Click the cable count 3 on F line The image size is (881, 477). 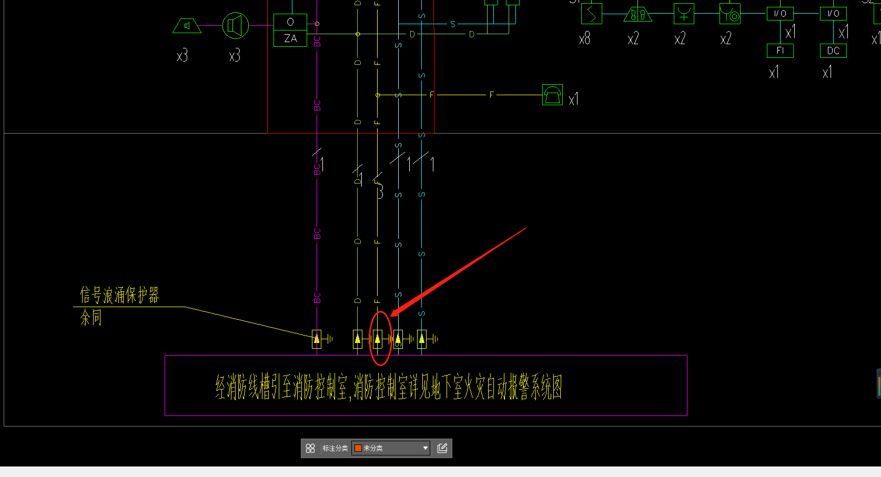tap(380, 191)
